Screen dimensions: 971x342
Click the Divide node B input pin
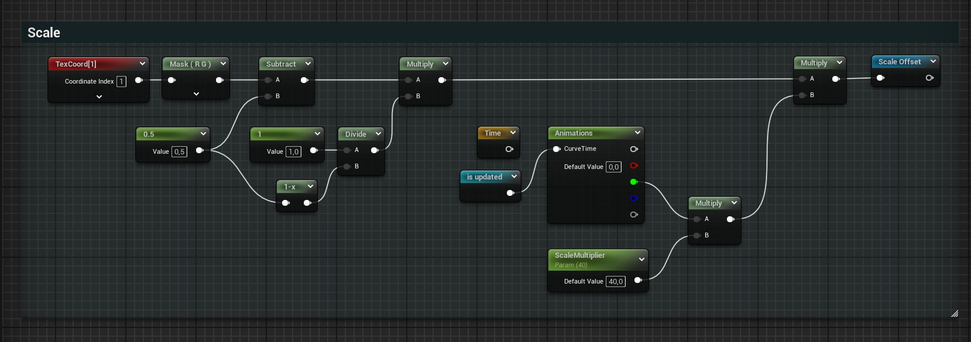coord(347,167)
